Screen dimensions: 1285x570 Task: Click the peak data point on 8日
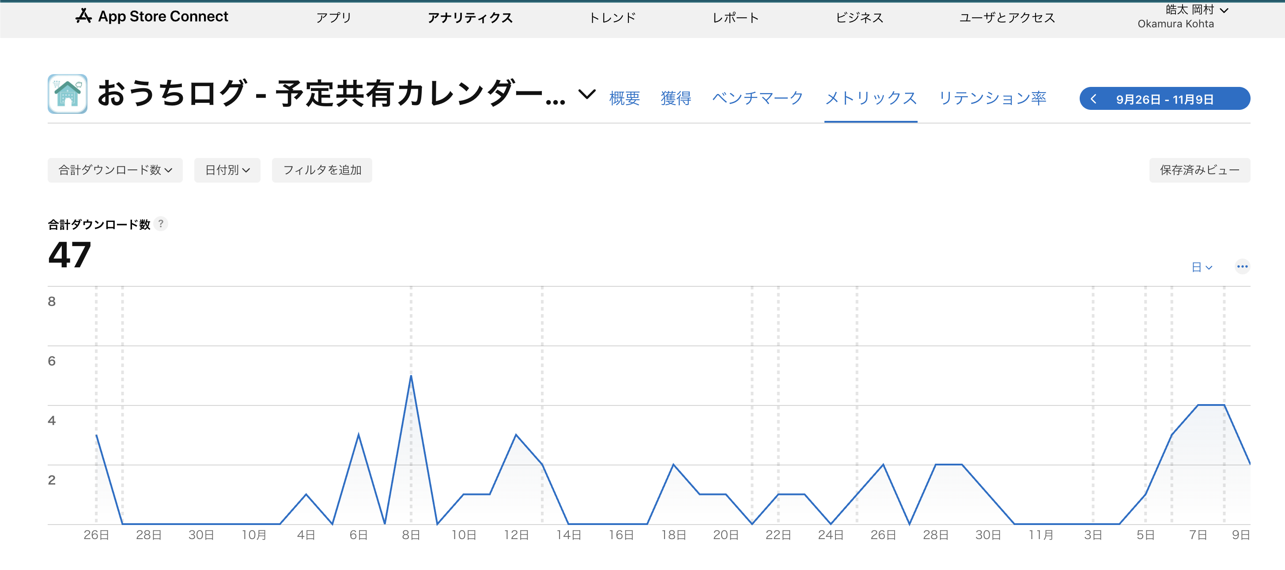411,376
